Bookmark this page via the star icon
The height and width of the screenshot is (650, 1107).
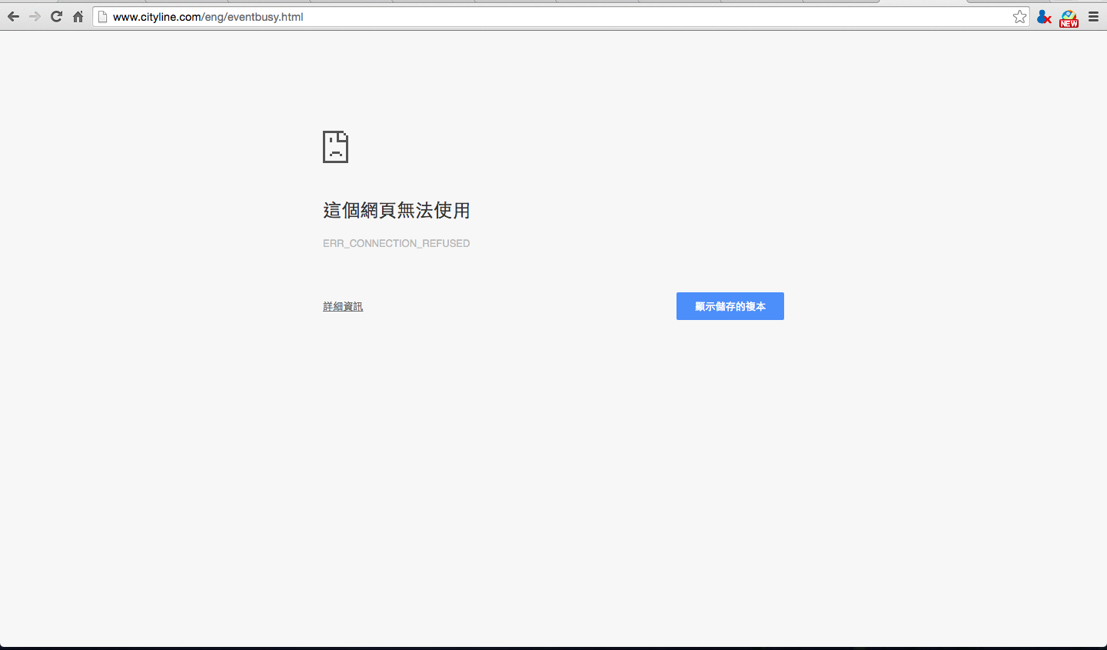click(x=1020, y=16)
